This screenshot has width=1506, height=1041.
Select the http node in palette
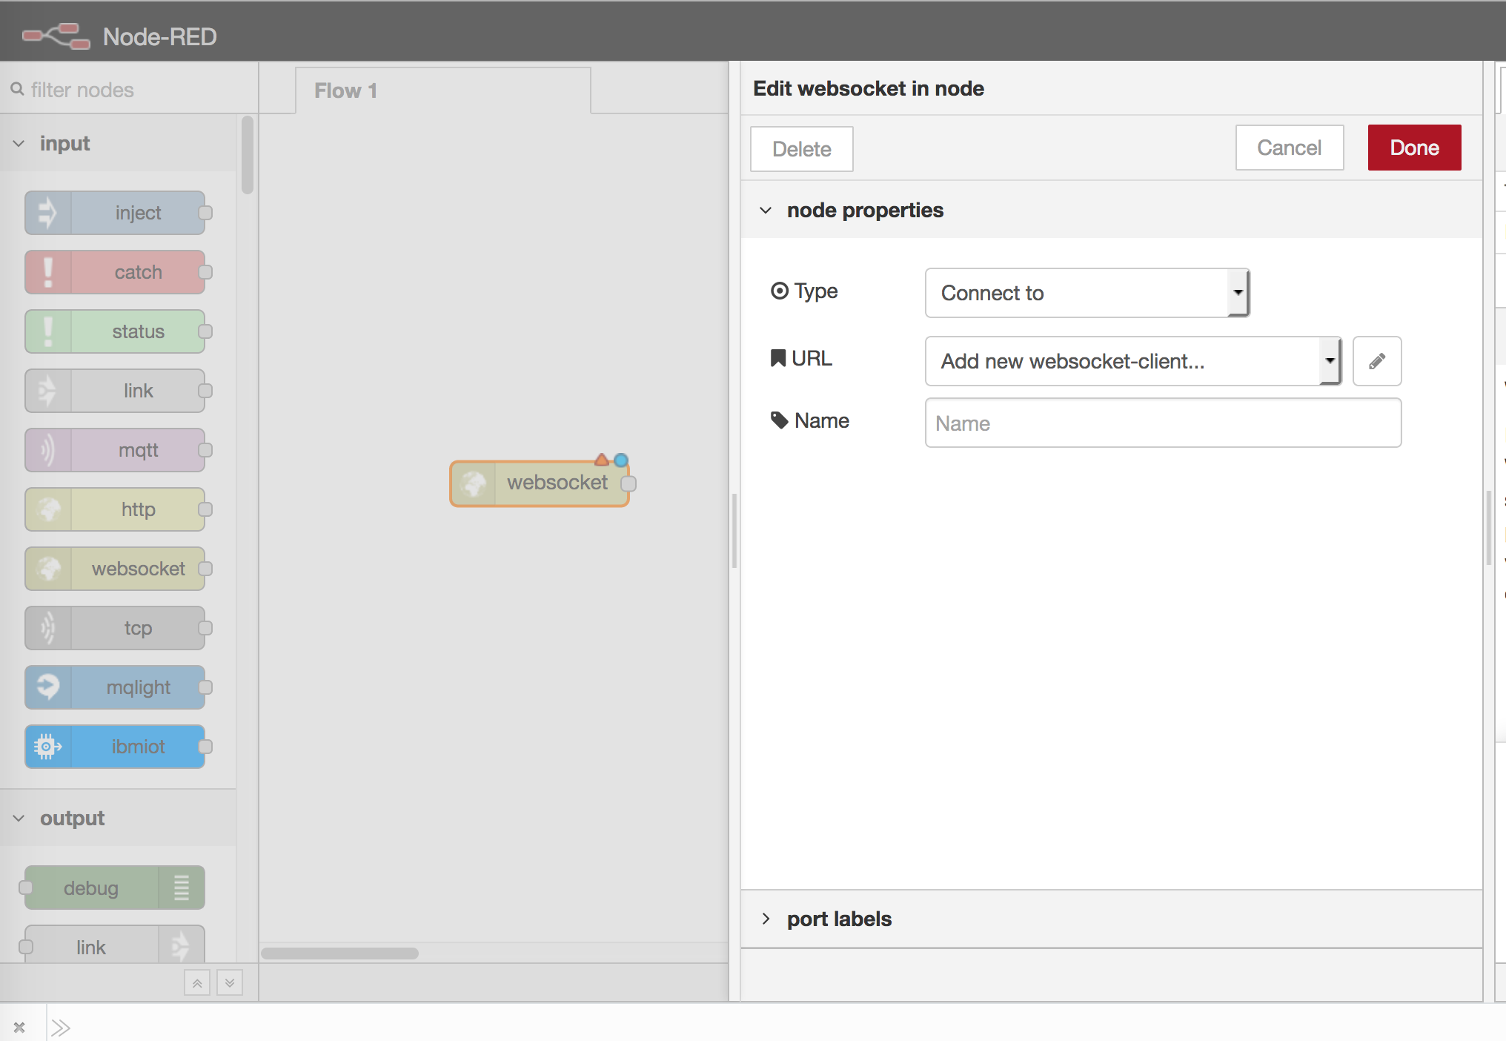[x=115, y=509]
